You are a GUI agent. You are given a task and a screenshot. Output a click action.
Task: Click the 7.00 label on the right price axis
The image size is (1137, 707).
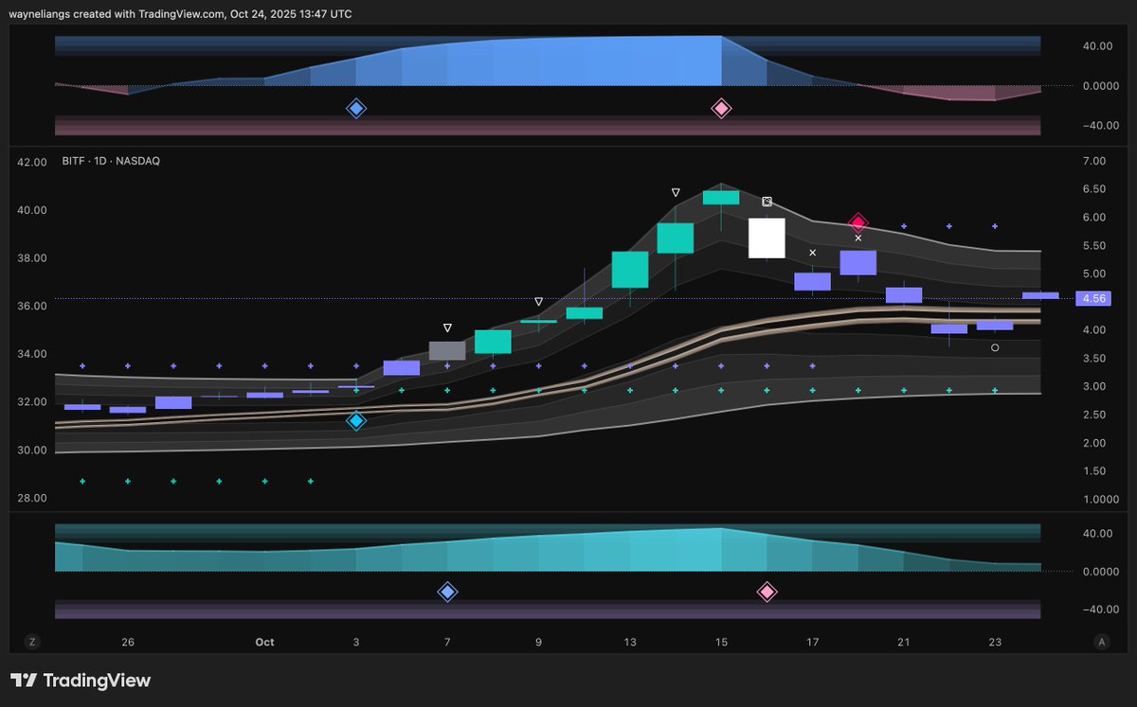(x=1093, y=162)
